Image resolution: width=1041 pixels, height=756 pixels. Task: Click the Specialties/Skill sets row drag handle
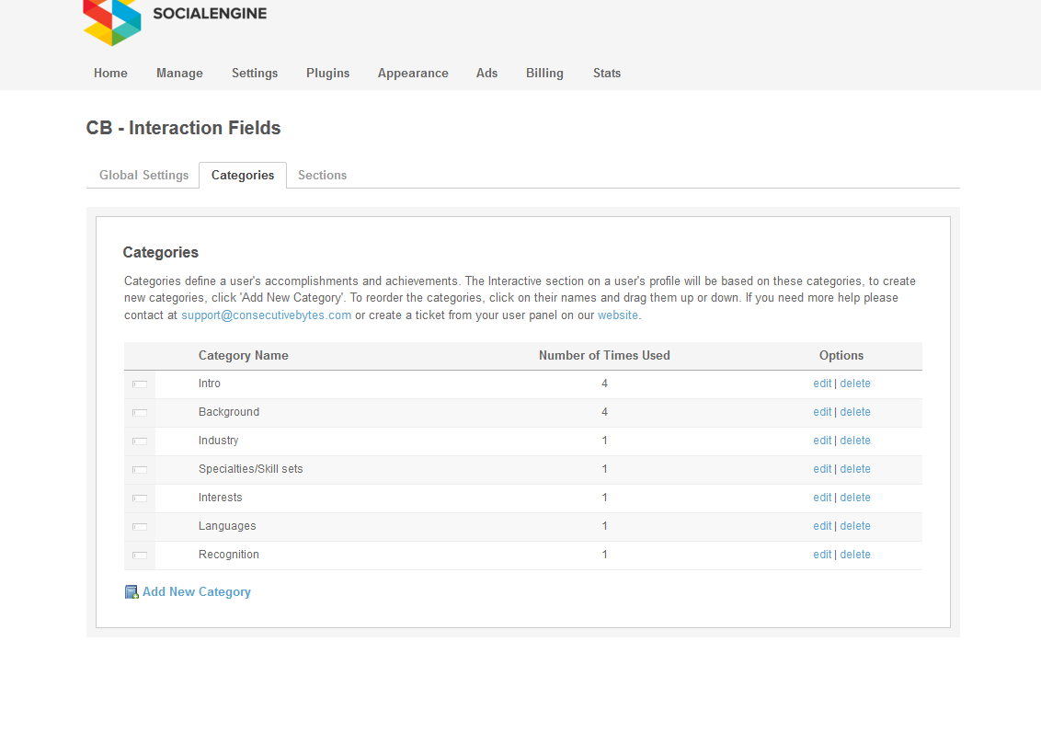pyautogui.click(x=140, y=470)
